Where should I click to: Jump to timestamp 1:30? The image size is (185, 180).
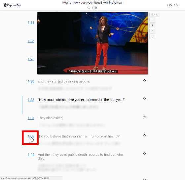(x=31, y=81)
